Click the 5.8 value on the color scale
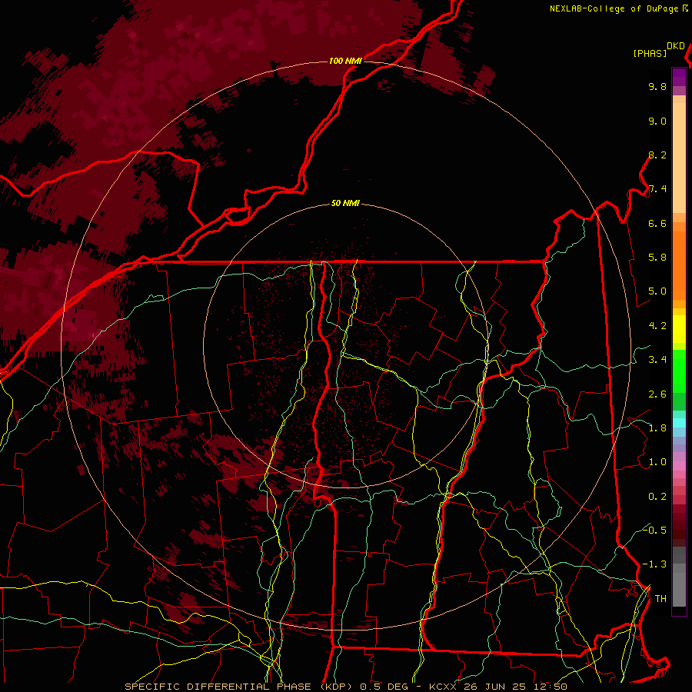 [x=657, y=258]
